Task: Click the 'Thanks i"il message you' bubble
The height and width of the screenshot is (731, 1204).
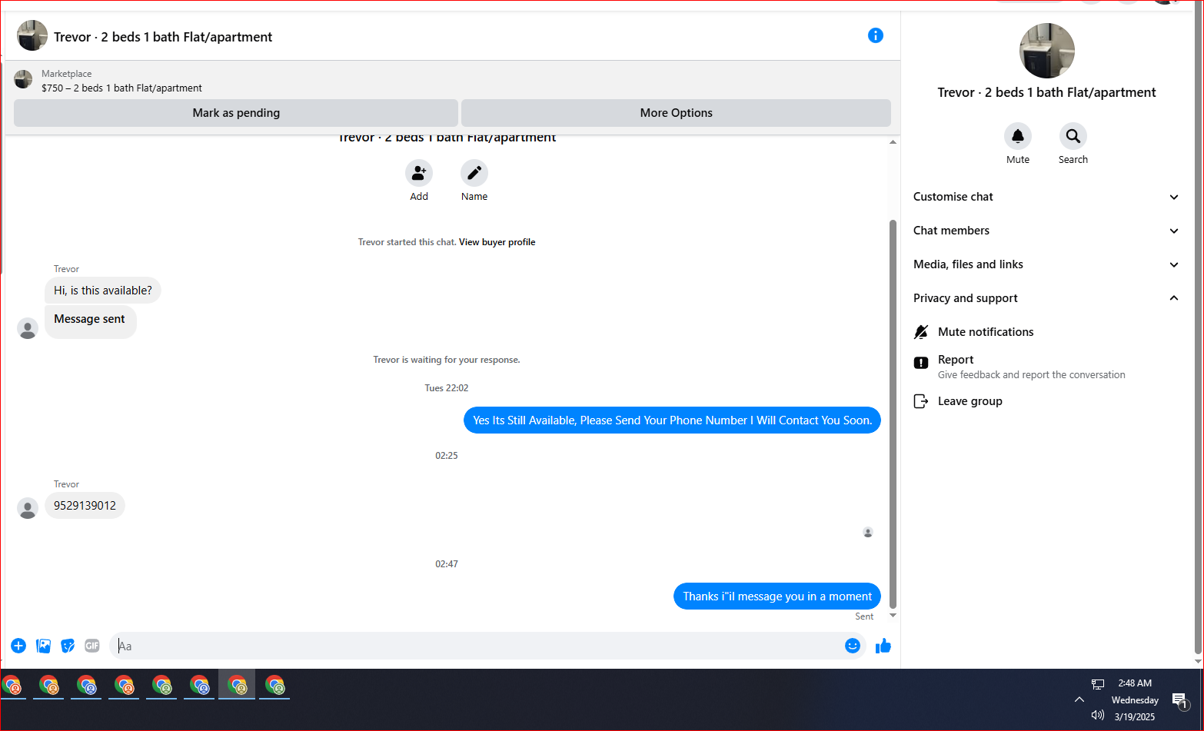Action: point(777,596)
